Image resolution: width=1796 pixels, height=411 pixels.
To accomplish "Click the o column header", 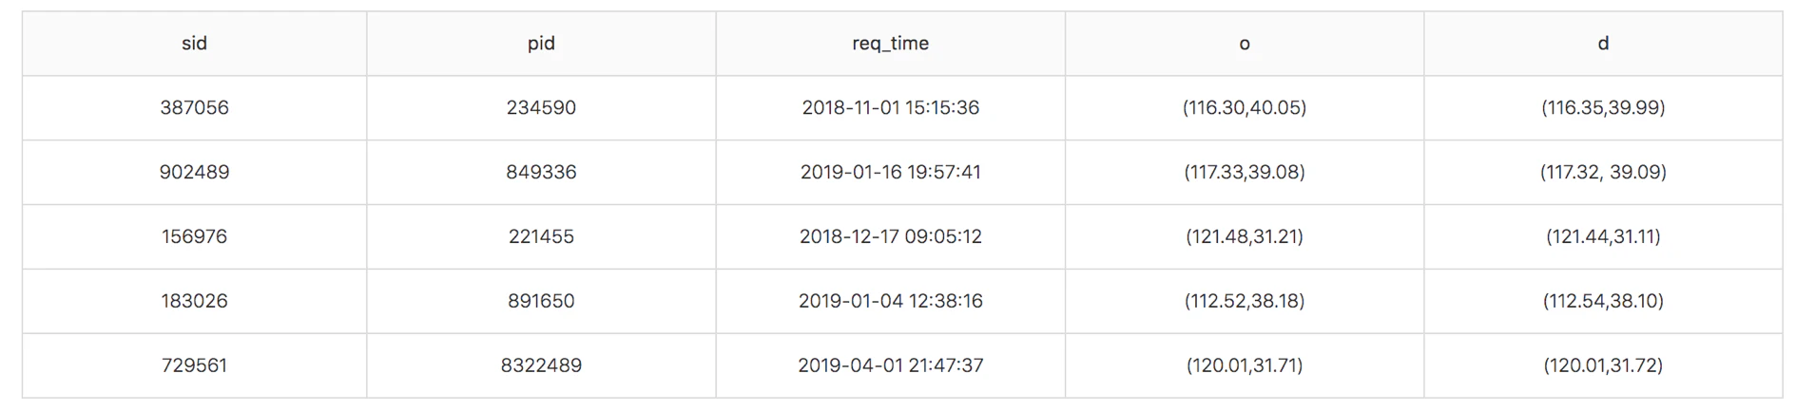I will click(1245, 44).
